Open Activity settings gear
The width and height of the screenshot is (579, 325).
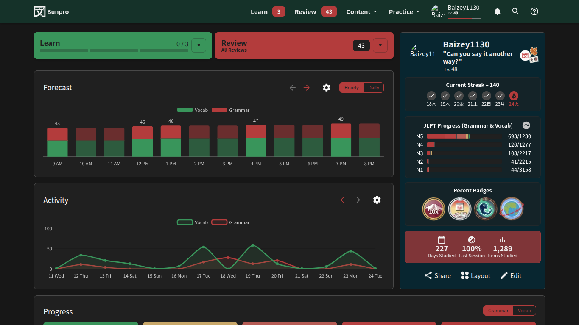click(x=377, y=200)
